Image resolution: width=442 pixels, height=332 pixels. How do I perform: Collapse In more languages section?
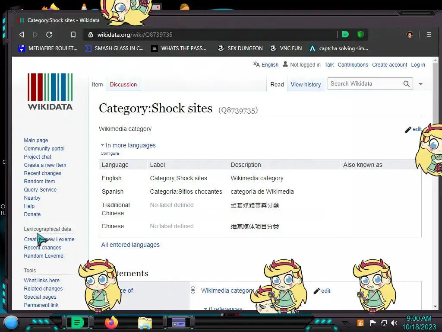click(128, 145)
